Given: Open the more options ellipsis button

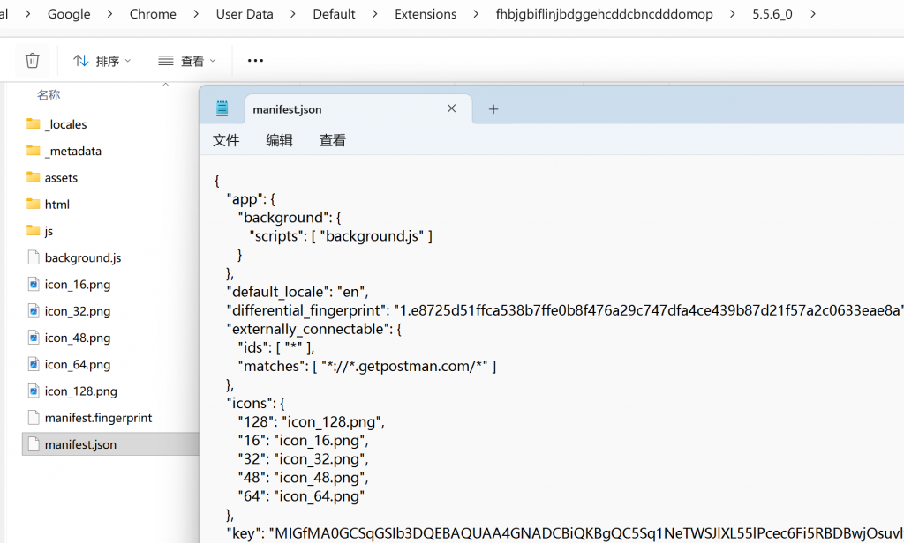Looking at the screenshot, I should [x=255, y=61].
